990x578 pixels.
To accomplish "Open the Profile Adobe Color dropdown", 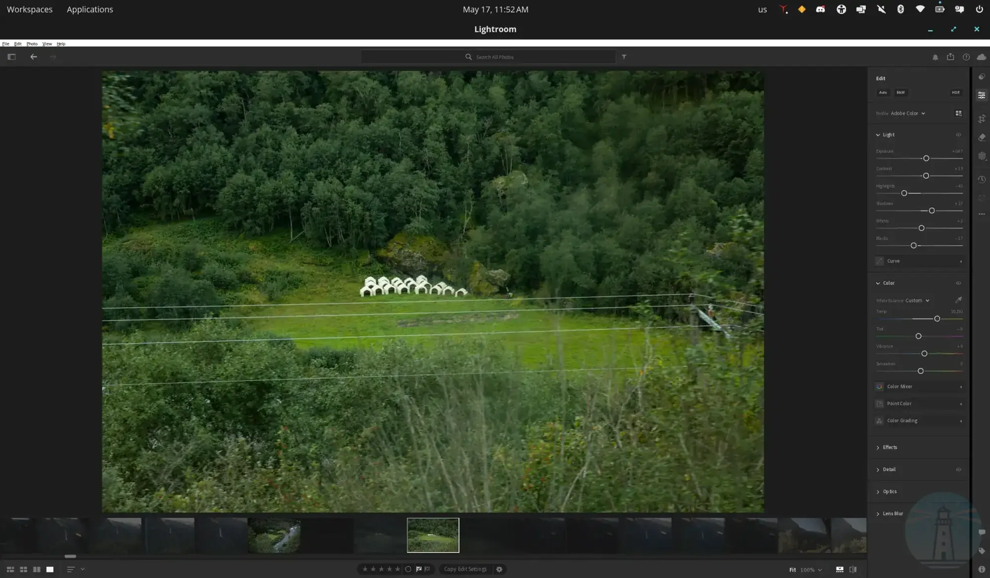I will click(908, 113).
